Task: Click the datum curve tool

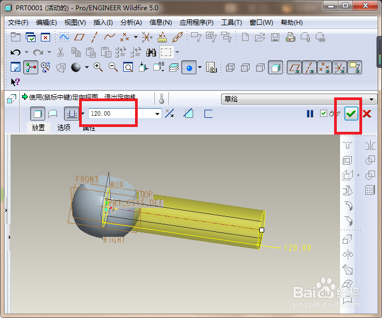Action: click(110, 37)
